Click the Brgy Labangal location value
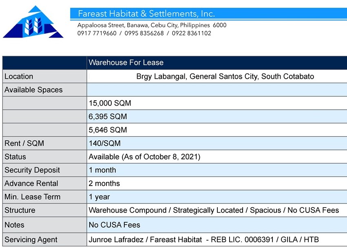The height and width of the screenshot is (250, 347). [225, 76]
